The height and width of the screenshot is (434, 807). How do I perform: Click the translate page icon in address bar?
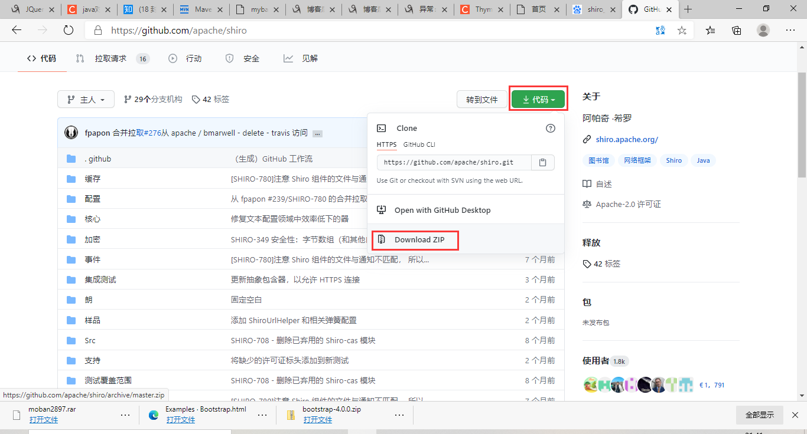click(x=660, y=30)
